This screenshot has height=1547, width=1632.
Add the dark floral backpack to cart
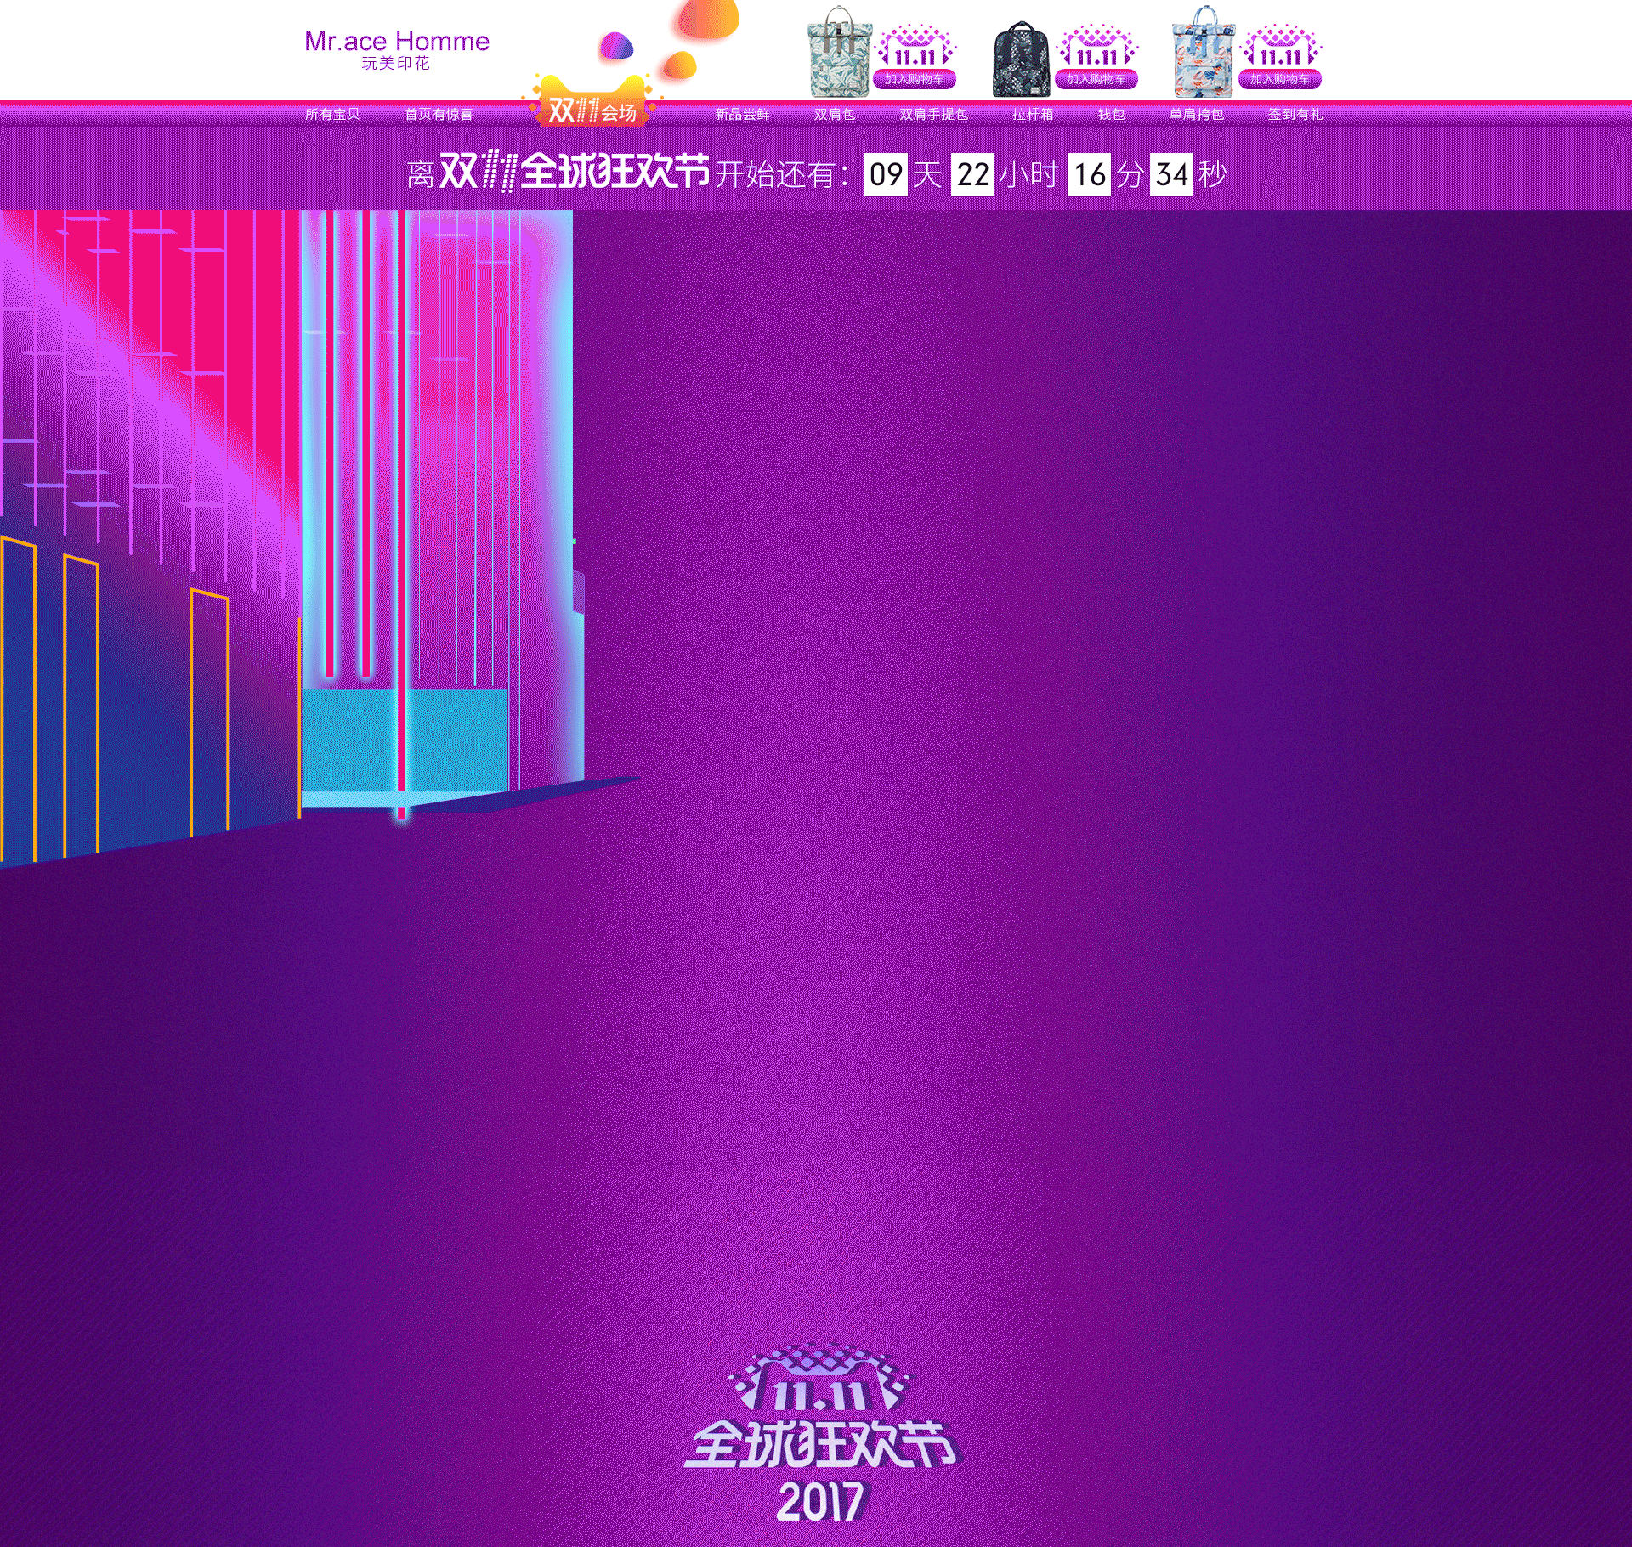[x=1096, y=79]
